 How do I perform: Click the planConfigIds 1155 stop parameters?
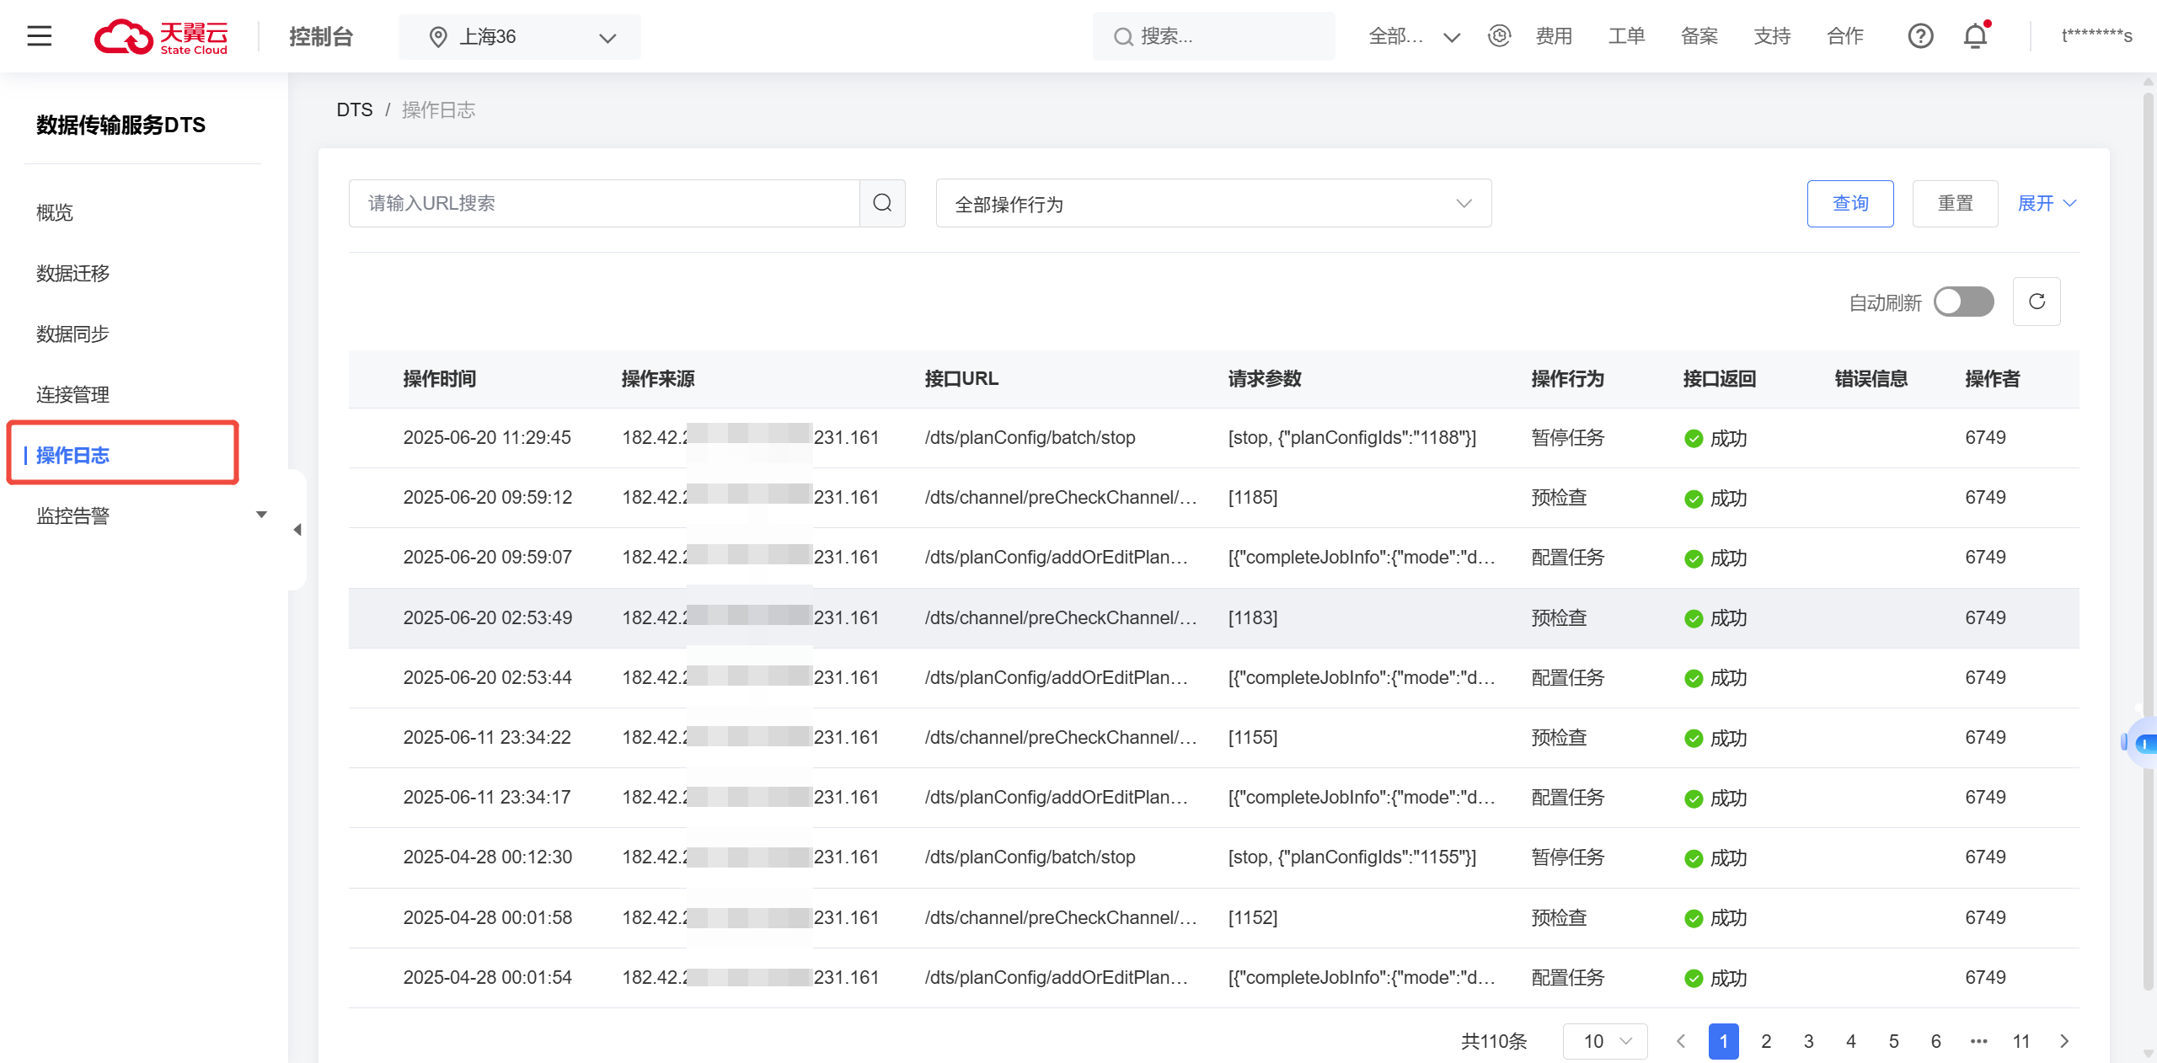1352,857
